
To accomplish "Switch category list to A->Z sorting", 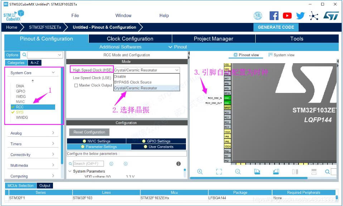I will point(35,62).
